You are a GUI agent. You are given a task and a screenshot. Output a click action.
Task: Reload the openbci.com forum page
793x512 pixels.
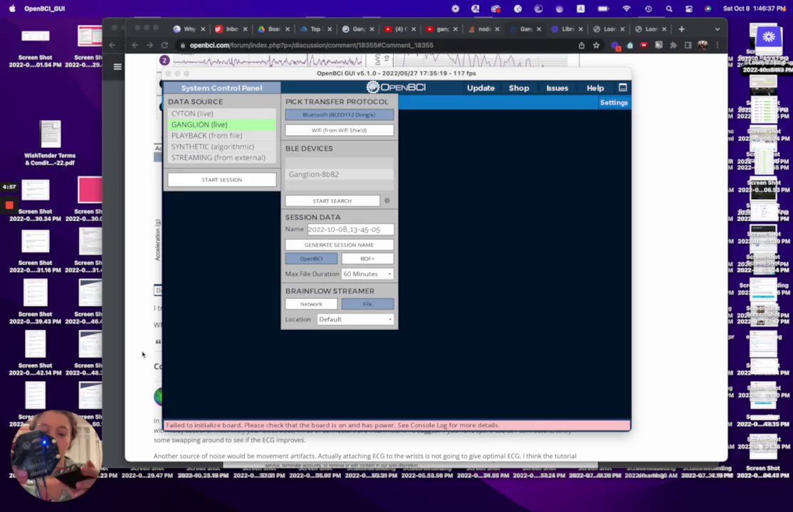(x=164, y=45)
